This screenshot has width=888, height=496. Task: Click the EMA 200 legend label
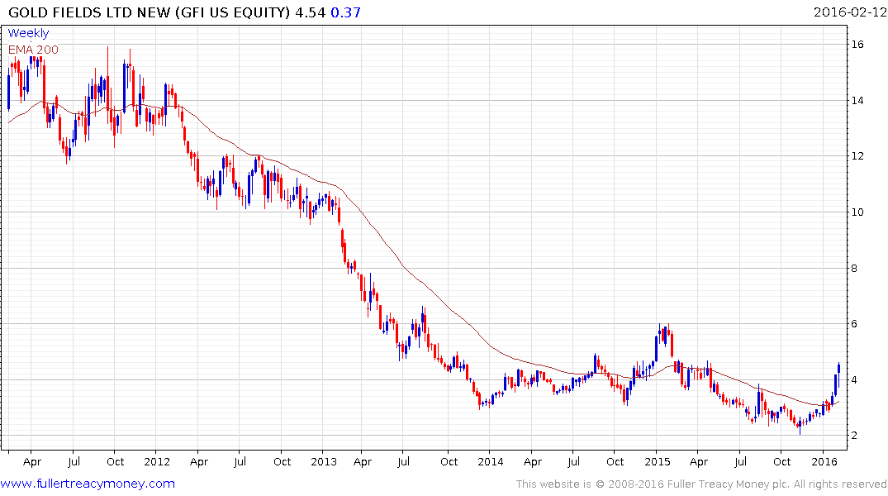[x=33, y=50]
